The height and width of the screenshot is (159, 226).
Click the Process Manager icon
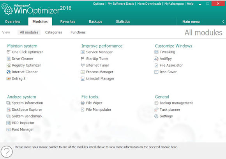click(83, 72)
